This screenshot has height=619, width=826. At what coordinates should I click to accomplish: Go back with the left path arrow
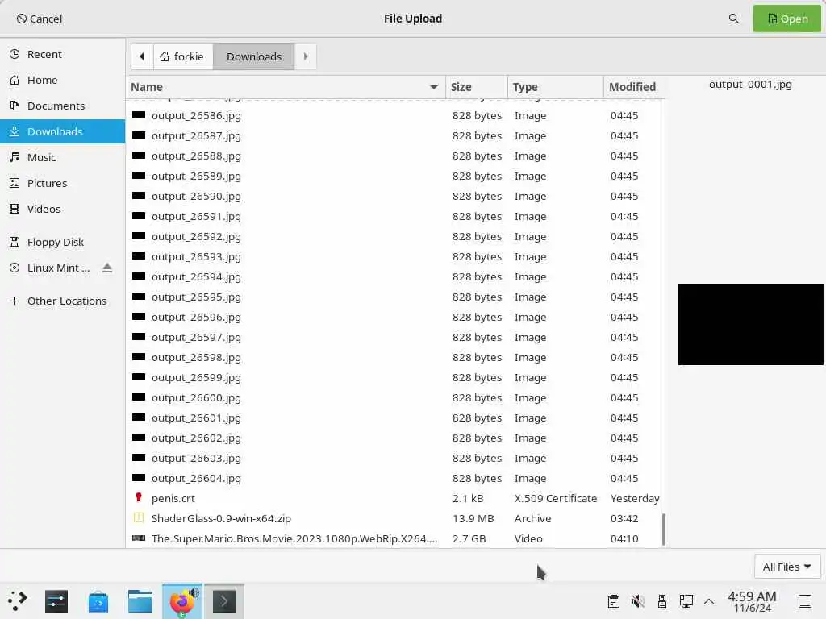pos(142,56)
